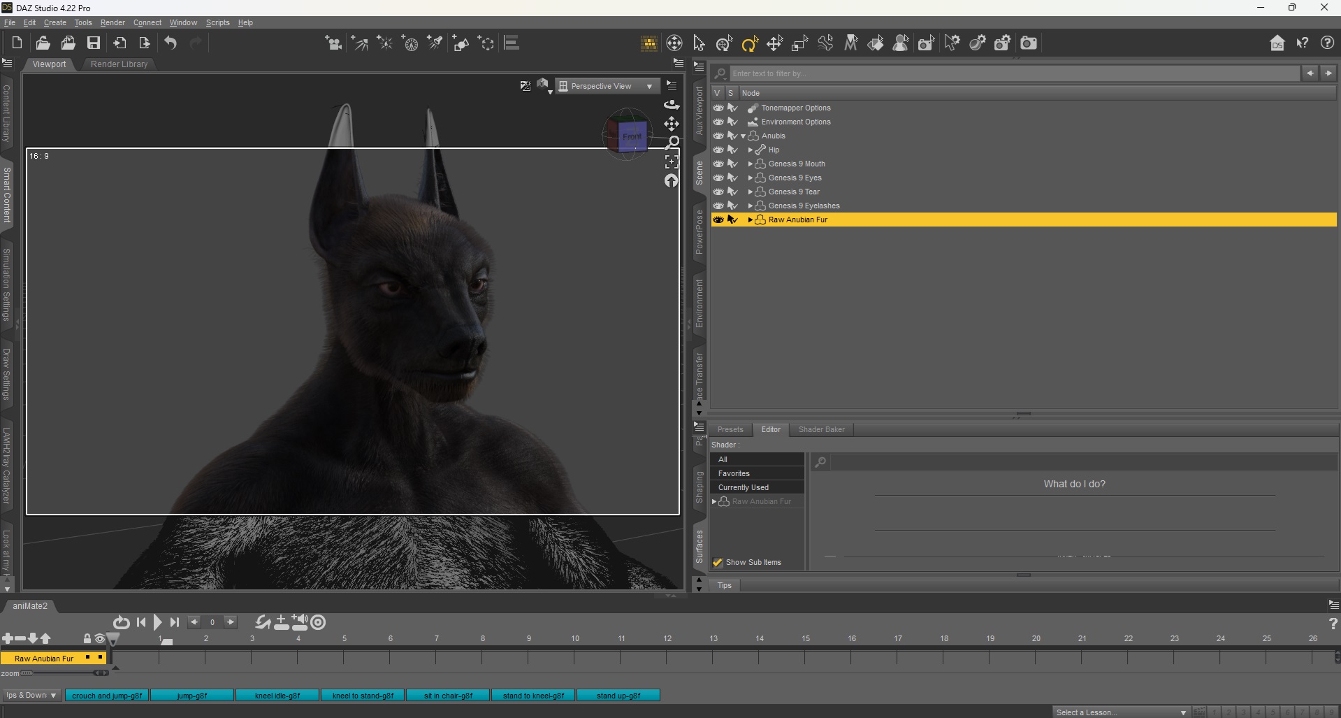This screenshot has width=1341, height=718.
Task: Click the timeline playhead scrubber
Action: pyautogui.click(x=113, y=638)
